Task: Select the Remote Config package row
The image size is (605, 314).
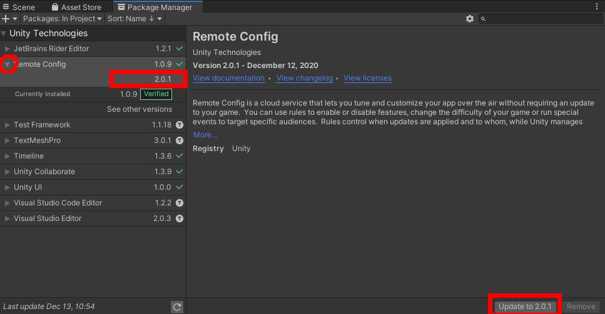Action: 93,64
